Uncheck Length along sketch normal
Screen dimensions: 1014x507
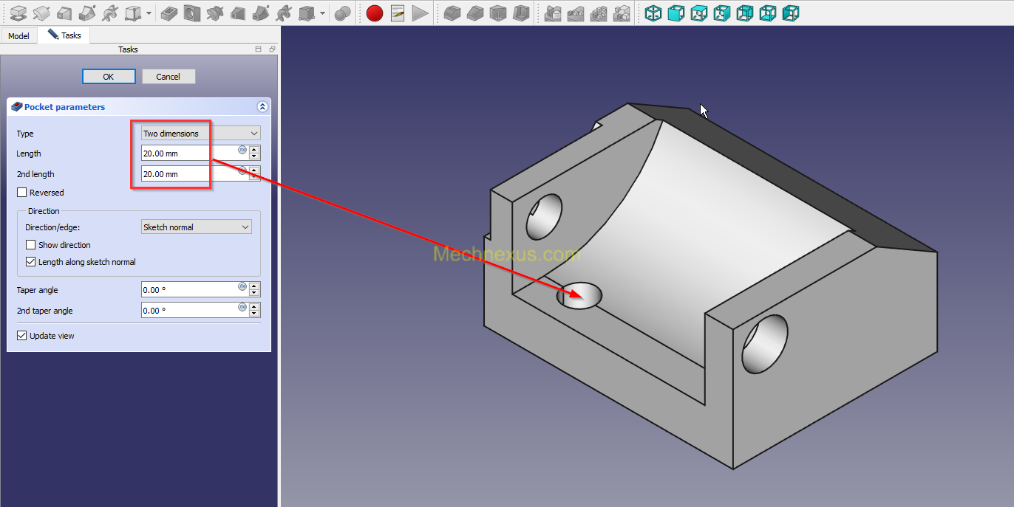31,262
